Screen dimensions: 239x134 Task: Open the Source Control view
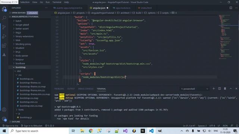click(x=4, y=27)
